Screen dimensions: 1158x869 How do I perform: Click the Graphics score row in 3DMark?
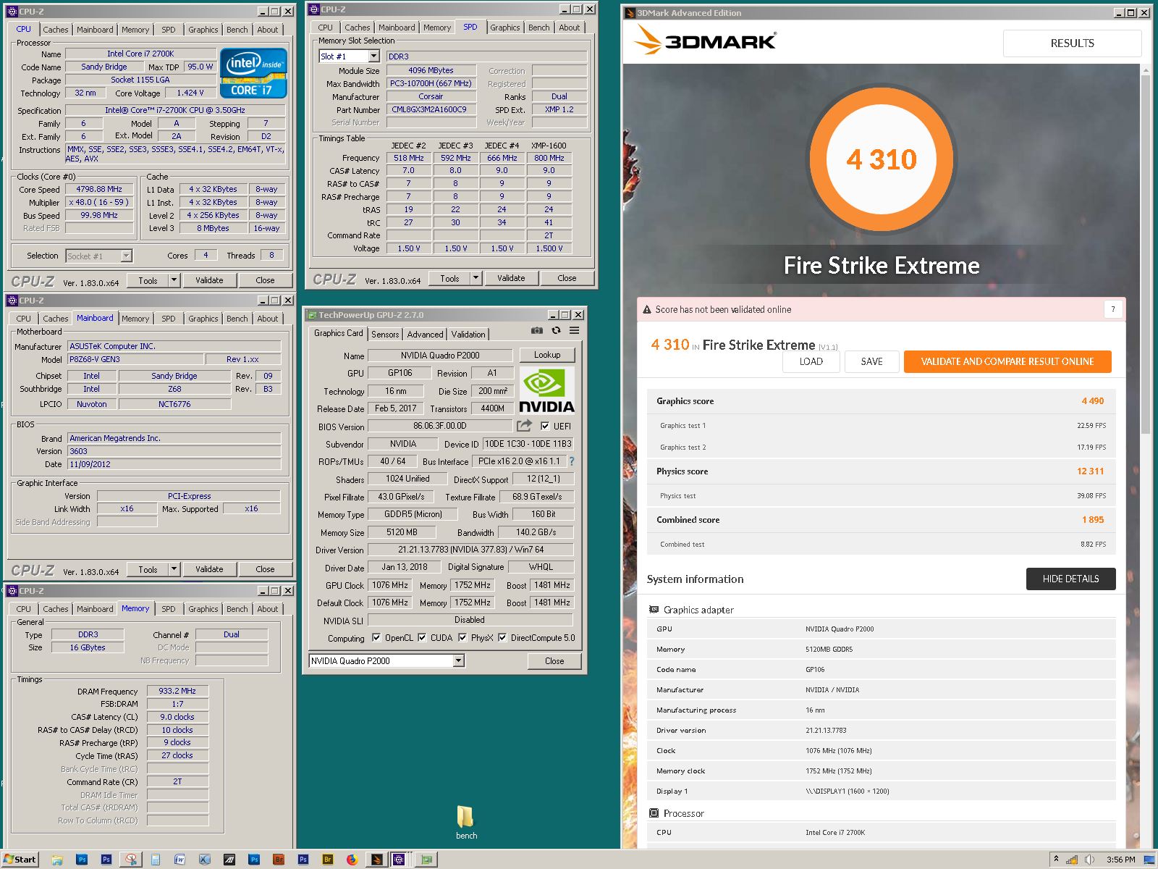click(881, 401)
